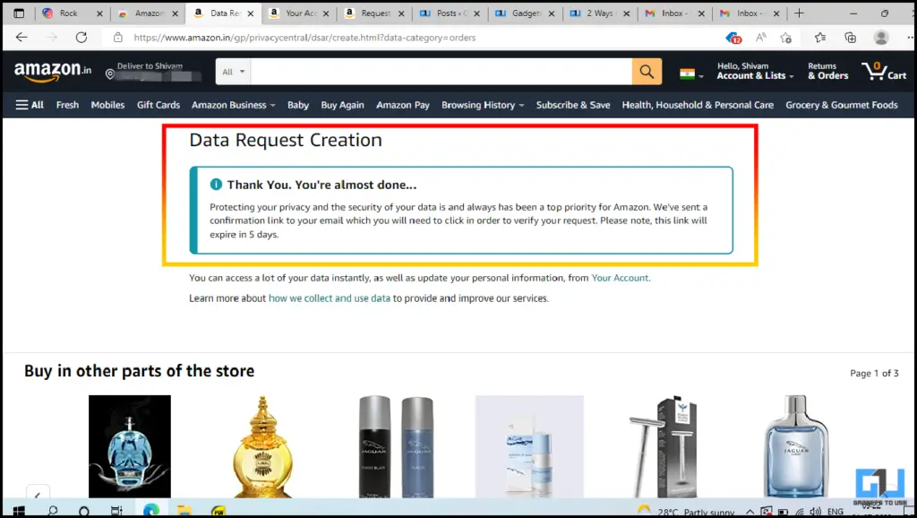
Task: Select the Buy in other parts heading
Action: pos(139,371)
